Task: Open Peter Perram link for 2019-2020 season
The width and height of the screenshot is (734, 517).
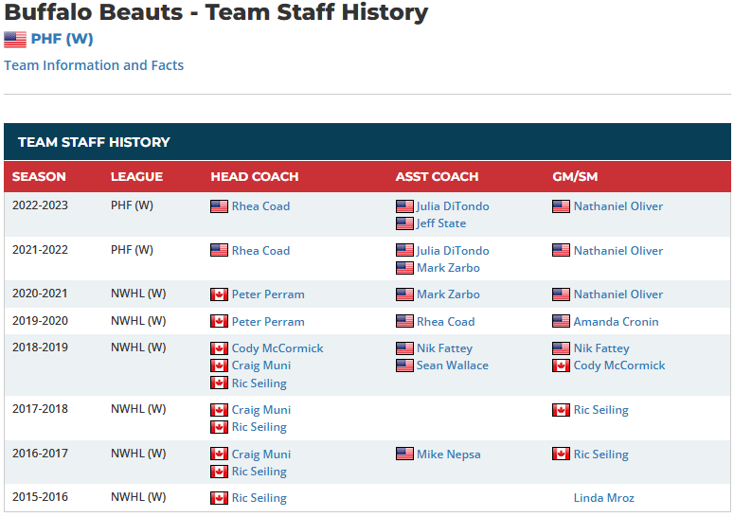Action: pos(268,322)
